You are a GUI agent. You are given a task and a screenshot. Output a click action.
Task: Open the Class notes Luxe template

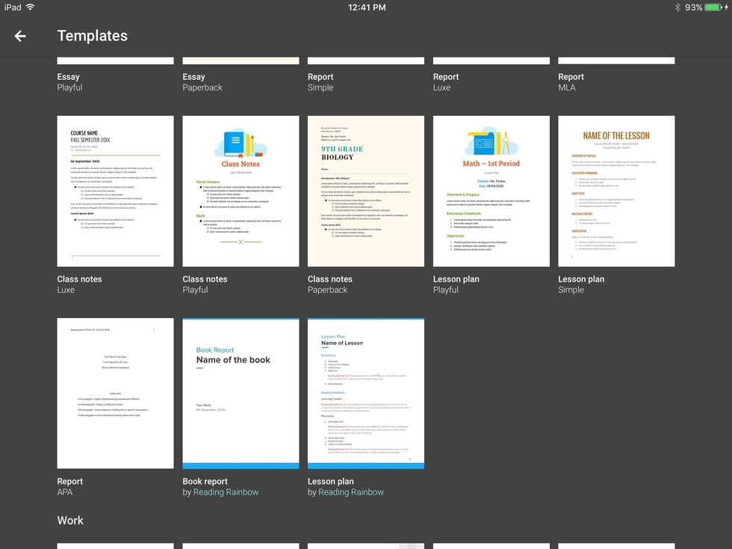coord(115,190)
